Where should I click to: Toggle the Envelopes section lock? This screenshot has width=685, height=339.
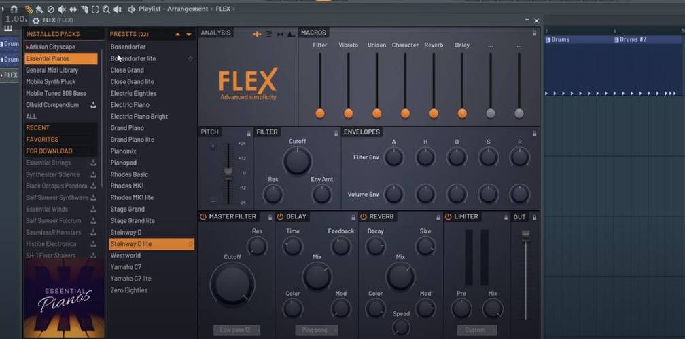point(534,134)
